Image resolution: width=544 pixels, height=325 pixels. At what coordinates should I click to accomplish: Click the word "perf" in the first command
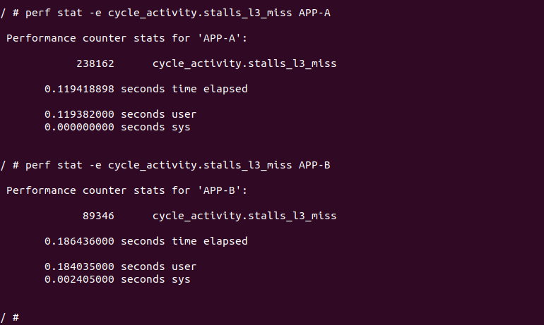(37, 13)
